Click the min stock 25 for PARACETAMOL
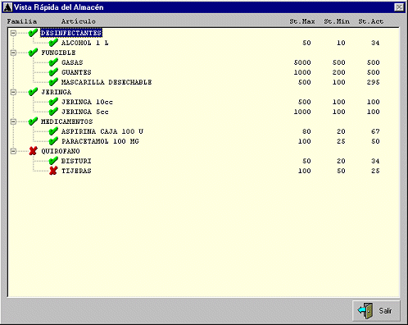Viewport: 408px width, 325px height. coord(341,141)
